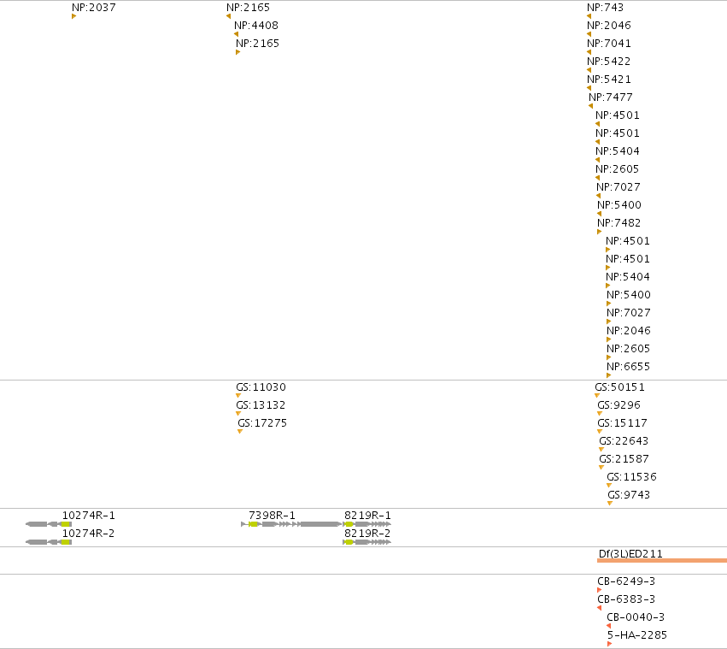Click the left-pointing NP:7027 marker
Screen dimensions: 727x649
(x=599, y=196)
